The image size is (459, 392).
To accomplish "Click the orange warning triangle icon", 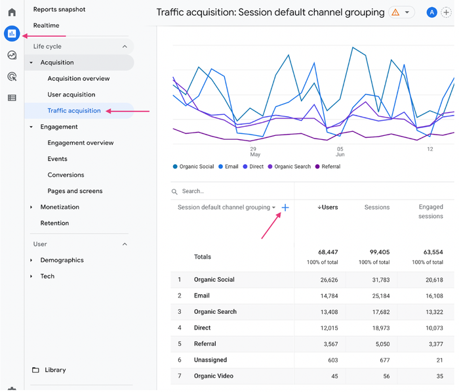I will coord(395,12).
